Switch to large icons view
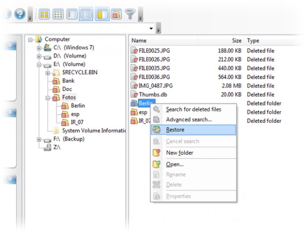The width and height of the screenshot is (307, 234). click(x=44, y=14)
